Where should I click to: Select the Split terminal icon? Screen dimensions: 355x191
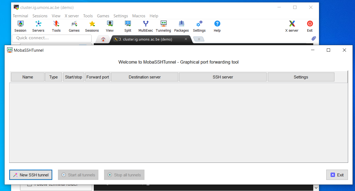(x=128, y=24)
